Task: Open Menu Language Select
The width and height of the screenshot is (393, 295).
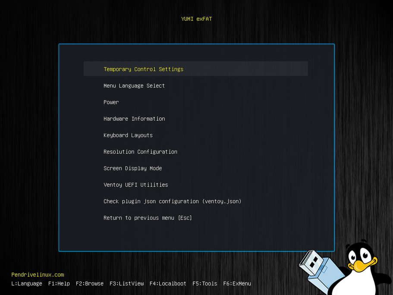Action: [134, 86]
